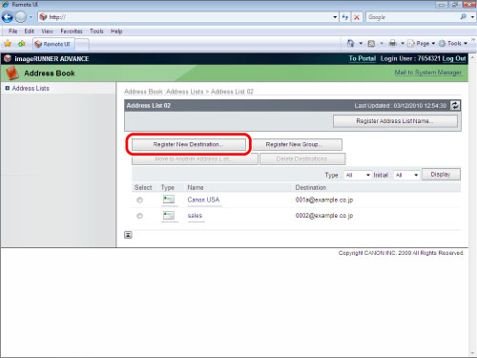Screen dimensions: 477x358
Task: Click the Home toolbar icon
Action: 351,43
